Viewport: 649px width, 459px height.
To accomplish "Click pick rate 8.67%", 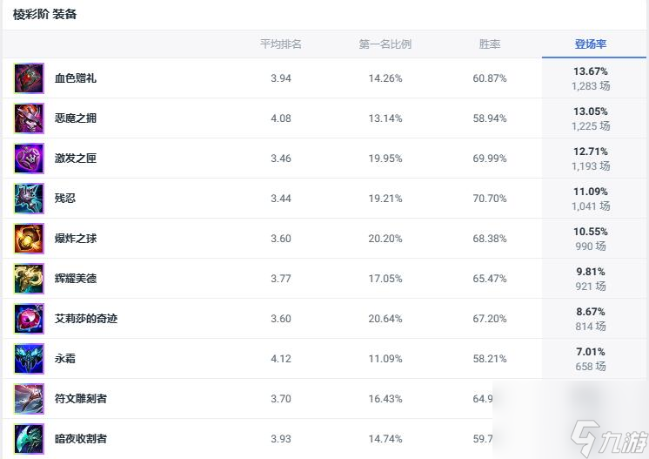I will (x=591, y=312).
